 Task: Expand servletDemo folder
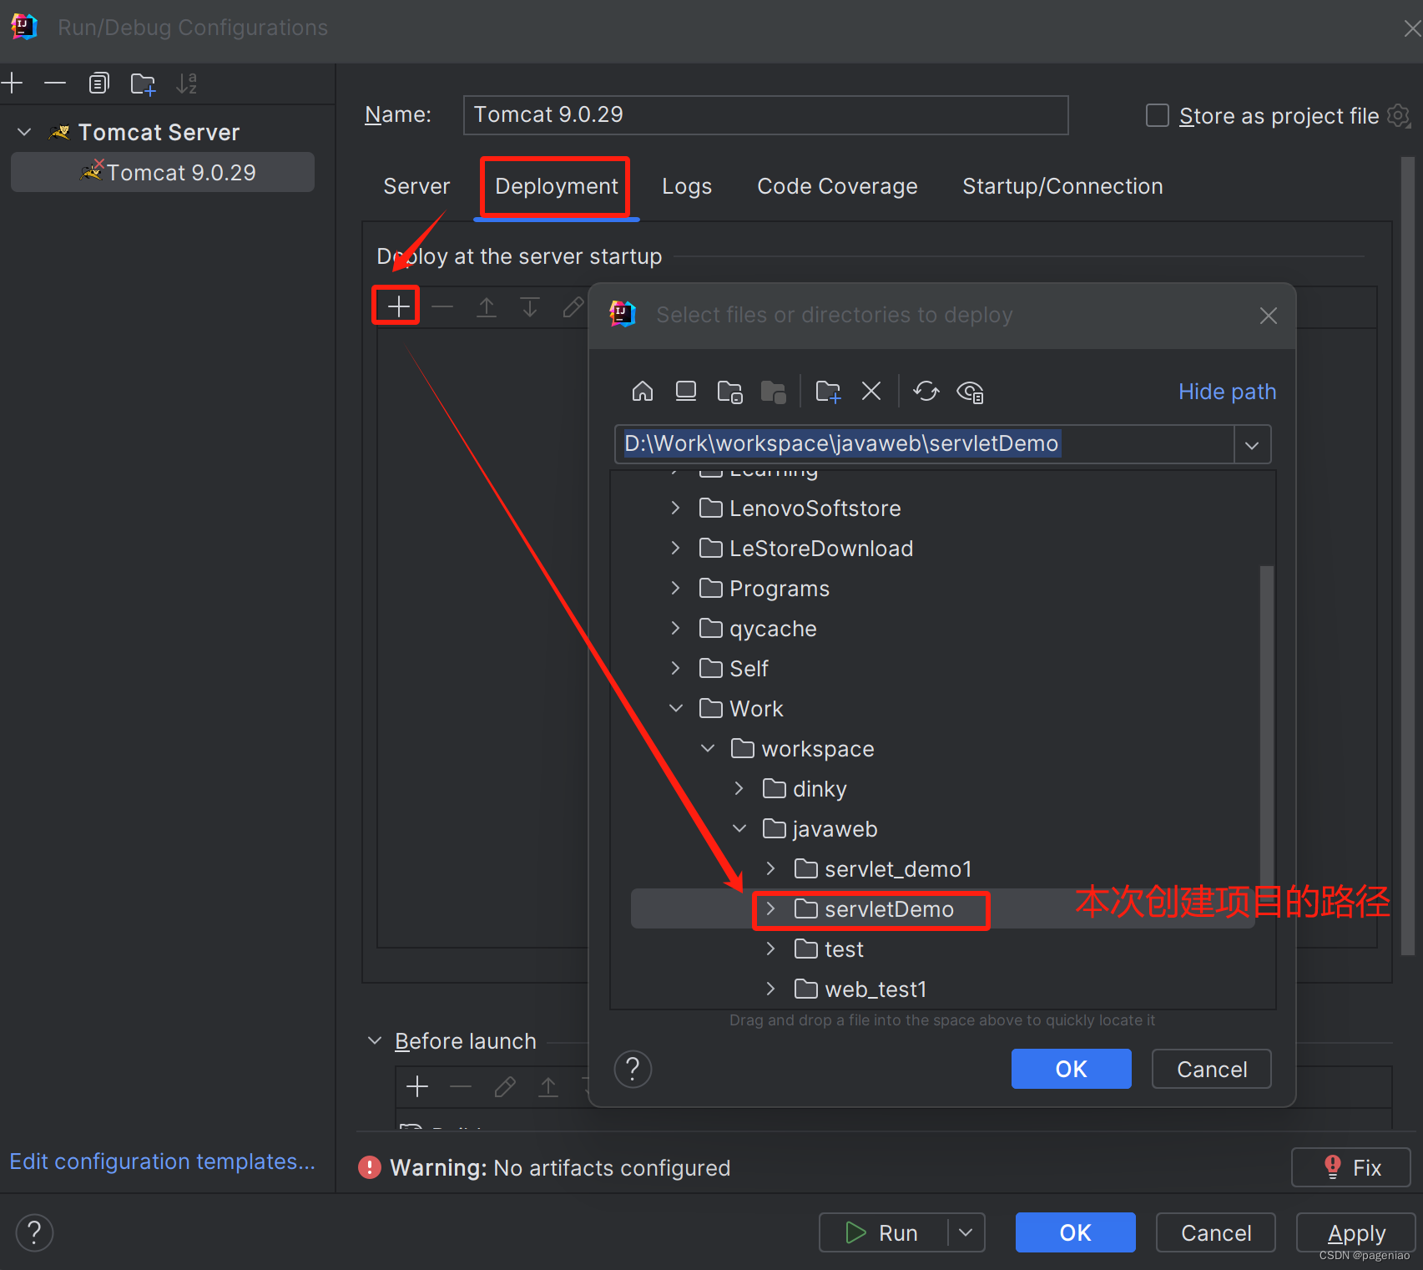[x=770, y=908]
